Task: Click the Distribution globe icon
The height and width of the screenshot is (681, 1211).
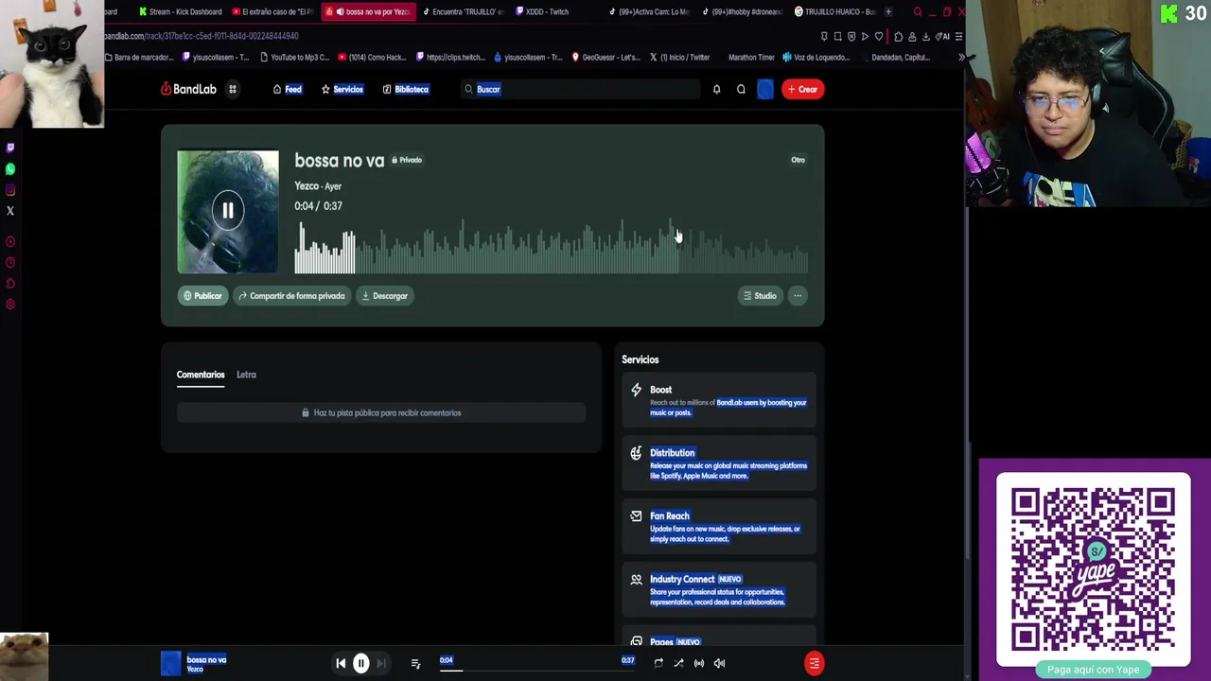Action: [636, 453]
